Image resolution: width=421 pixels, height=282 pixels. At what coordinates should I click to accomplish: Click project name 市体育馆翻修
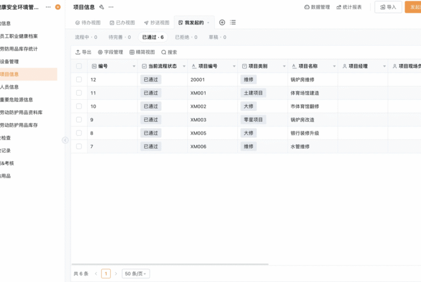coord(305,106)
